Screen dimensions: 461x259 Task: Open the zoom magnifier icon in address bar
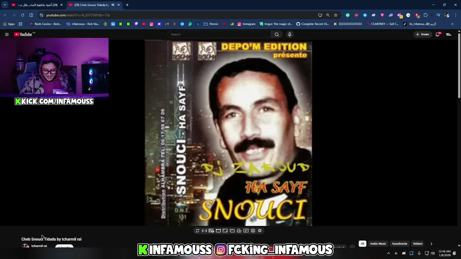328,15
